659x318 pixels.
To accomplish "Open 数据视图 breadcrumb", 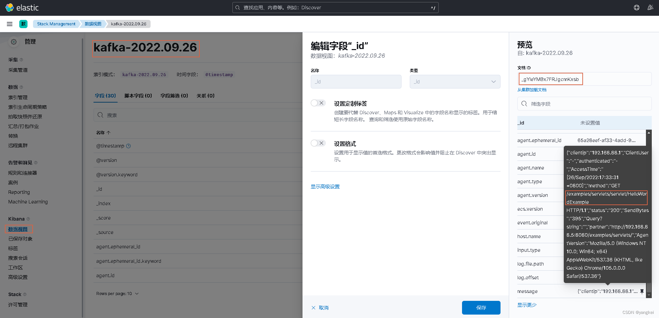I will [93, 24].
